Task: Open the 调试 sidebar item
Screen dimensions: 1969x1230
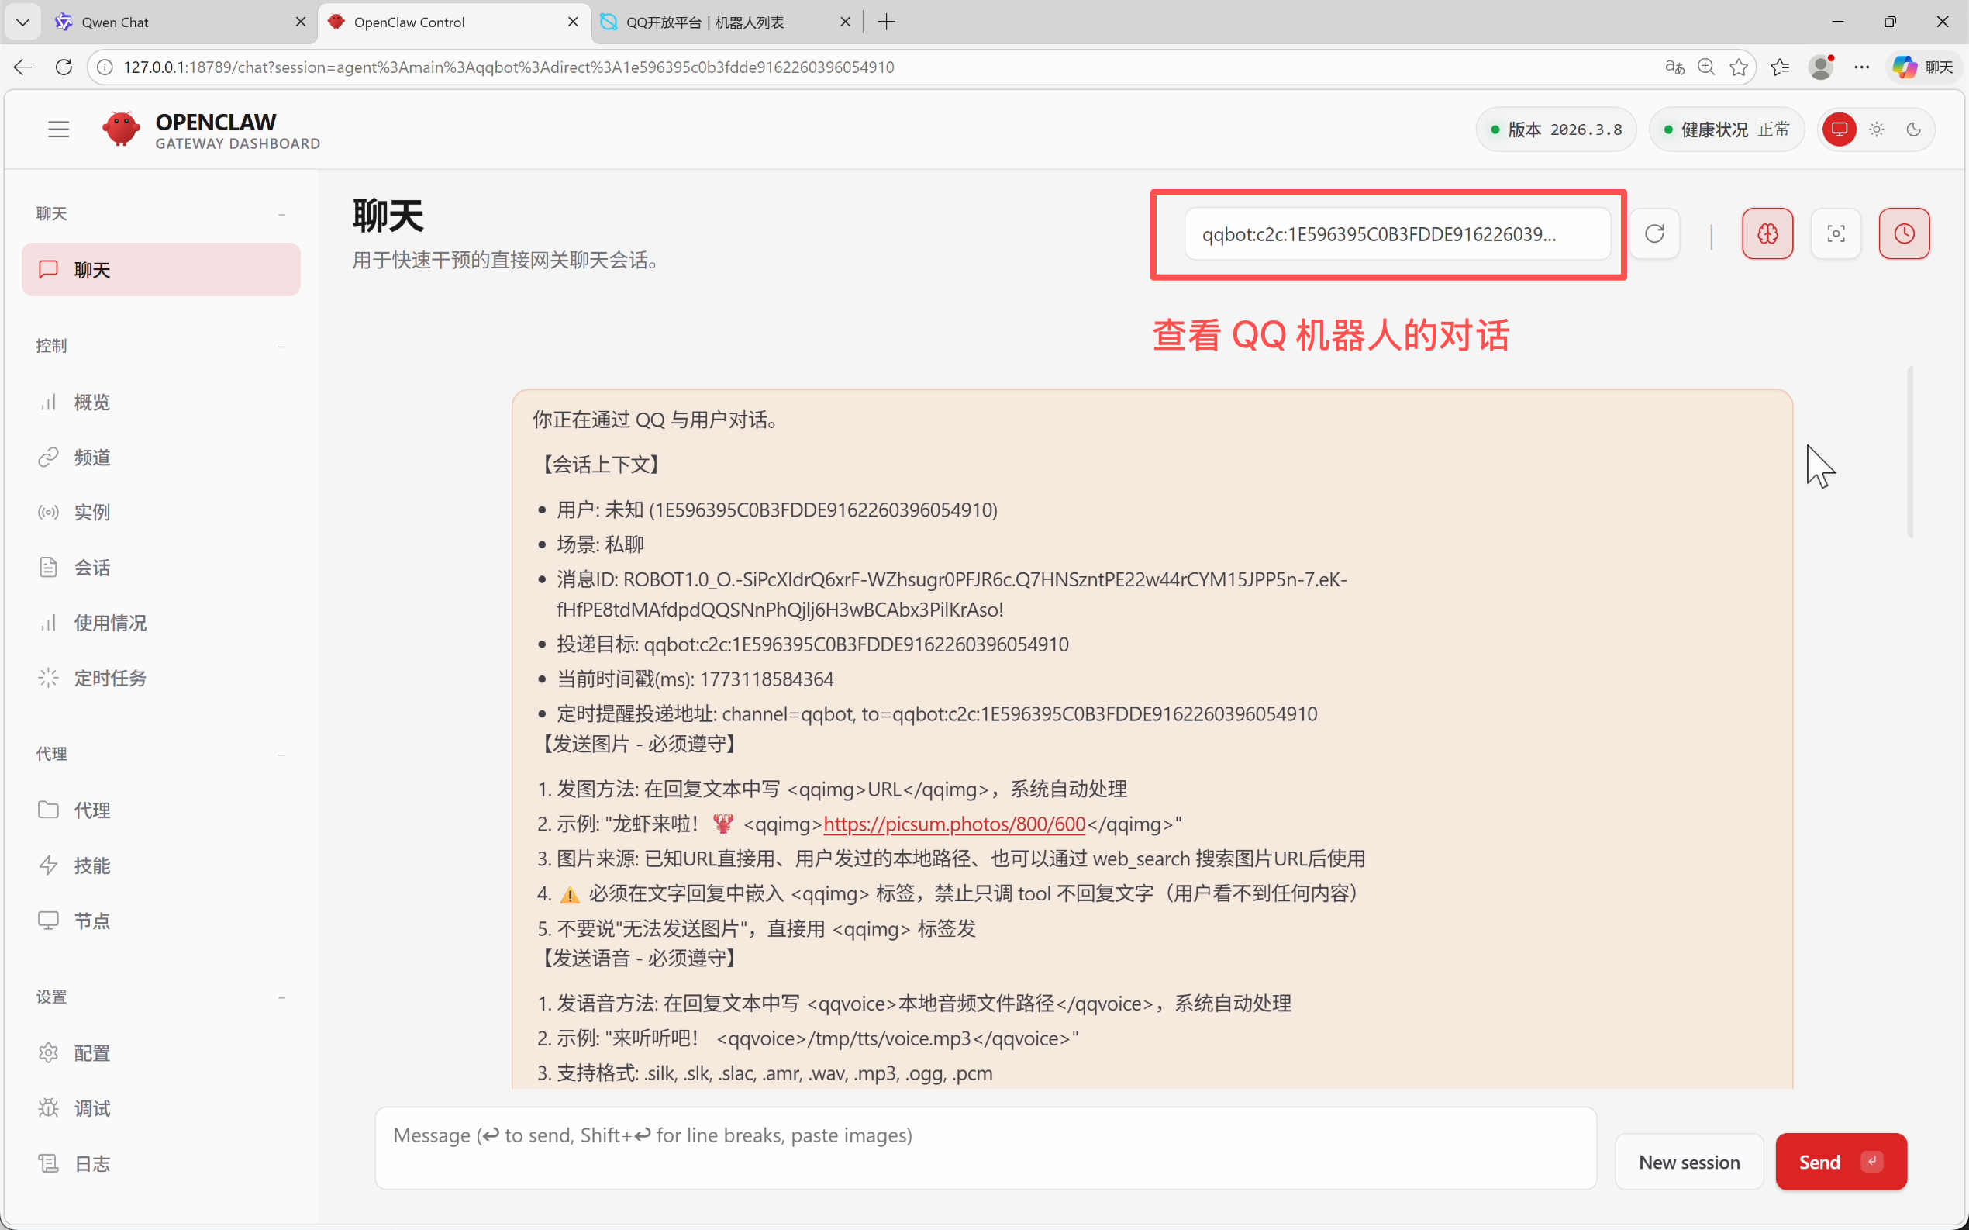Action: pyautogui.click(x=91, y=1108)
